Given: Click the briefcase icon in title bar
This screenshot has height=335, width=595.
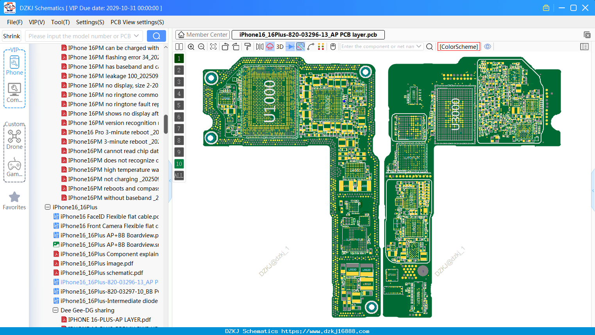Looking at the screenshot, I should tap(546, 8).
